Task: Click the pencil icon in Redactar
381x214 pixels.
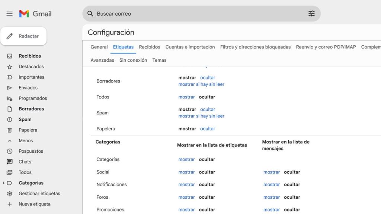Action: (9, 36)
